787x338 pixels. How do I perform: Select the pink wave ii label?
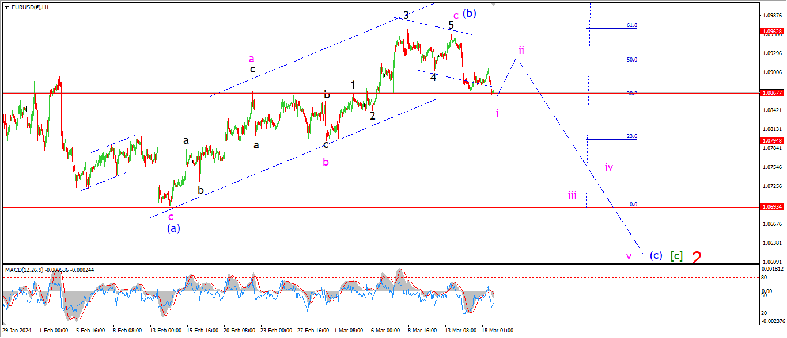click(520, 50)
